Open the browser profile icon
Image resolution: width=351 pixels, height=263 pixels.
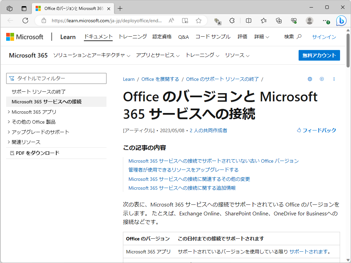[x=309, y=21]
